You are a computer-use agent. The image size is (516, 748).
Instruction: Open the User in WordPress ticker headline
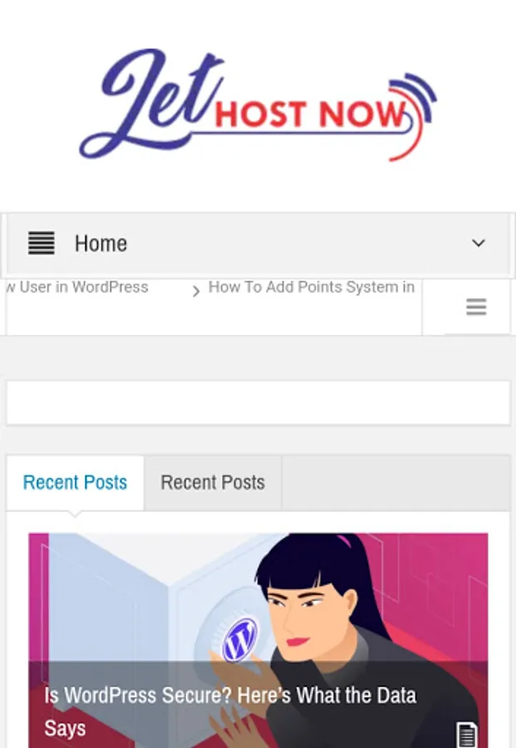78,288
